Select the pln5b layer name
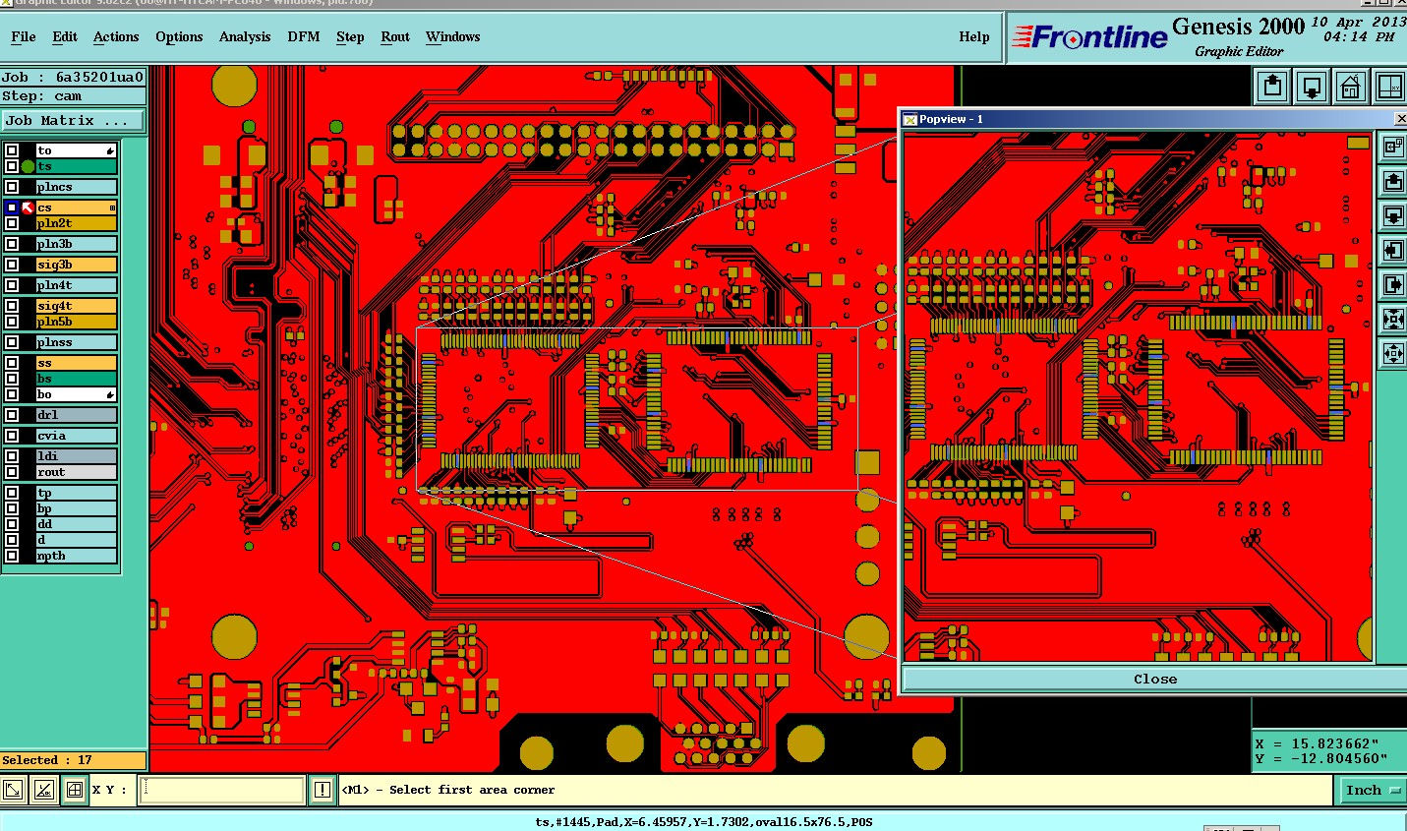1407x831 pixels. click(76, 322)
